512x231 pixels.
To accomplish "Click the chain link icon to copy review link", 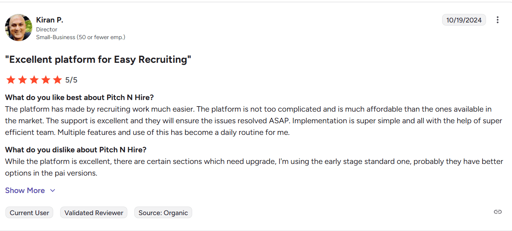I will [498, 212].
